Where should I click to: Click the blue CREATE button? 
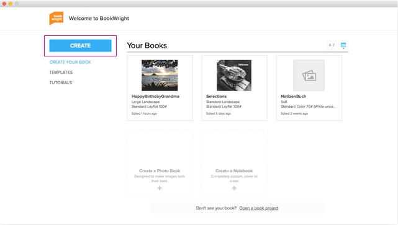pos(80,46)
